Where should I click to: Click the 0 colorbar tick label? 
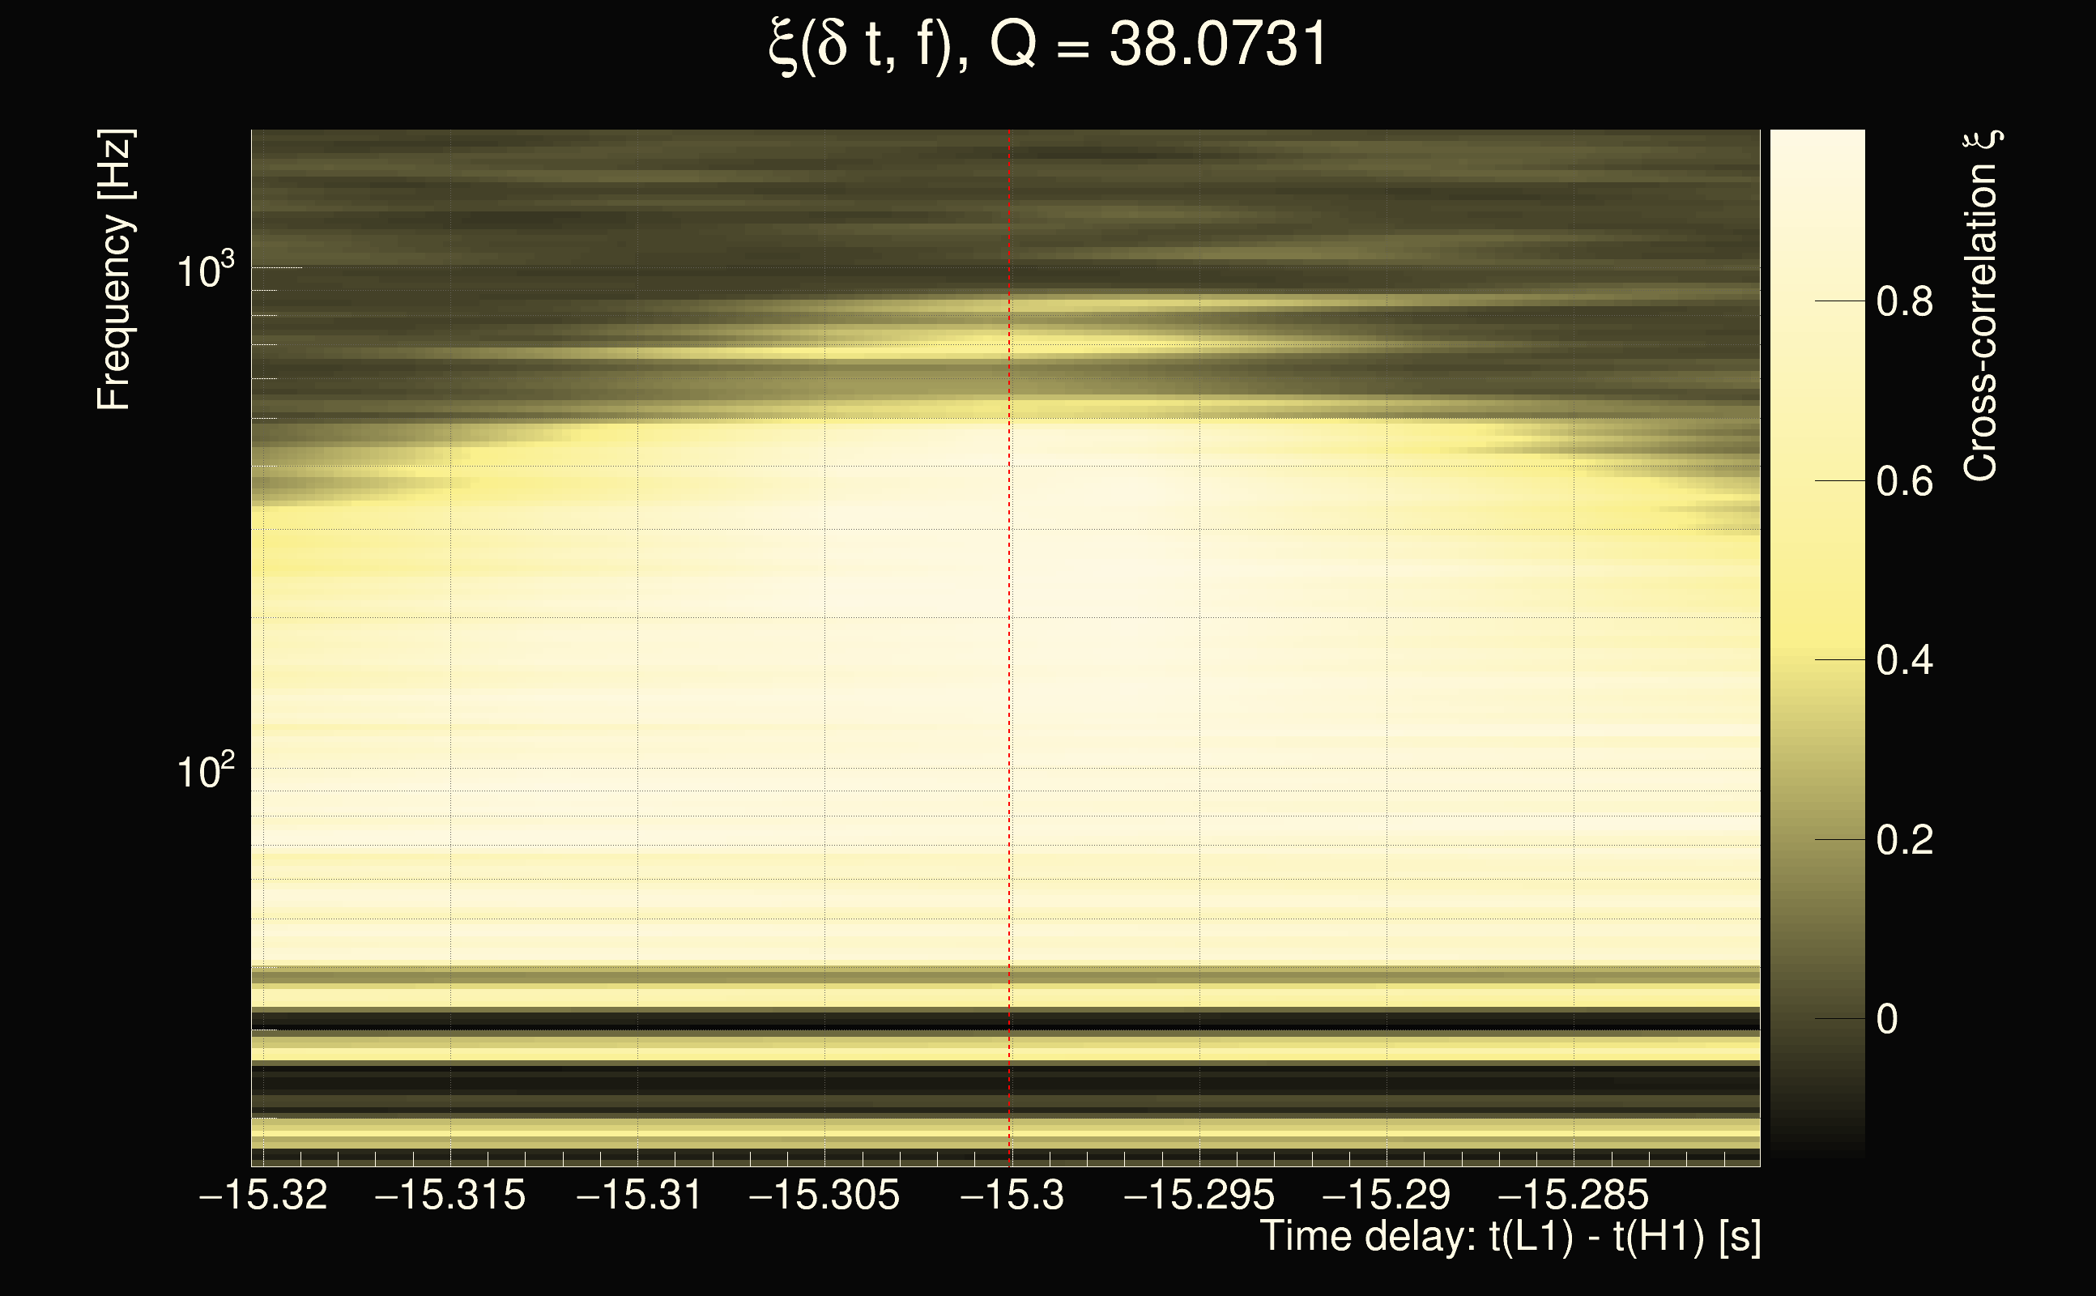1887,1019
